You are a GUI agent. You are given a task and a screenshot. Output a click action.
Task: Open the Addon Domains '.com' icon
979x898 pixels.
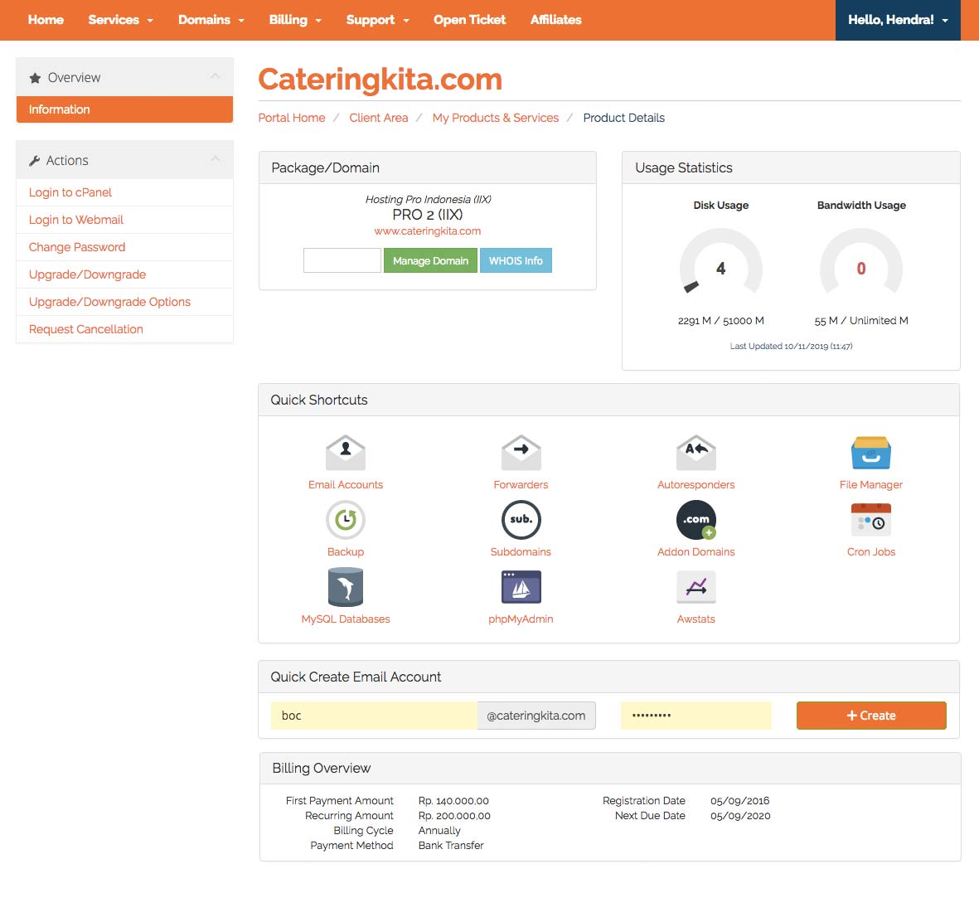[x=695, y=520]
